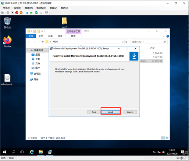Select the Firefox desktop shortcut

tap(7, 41)
